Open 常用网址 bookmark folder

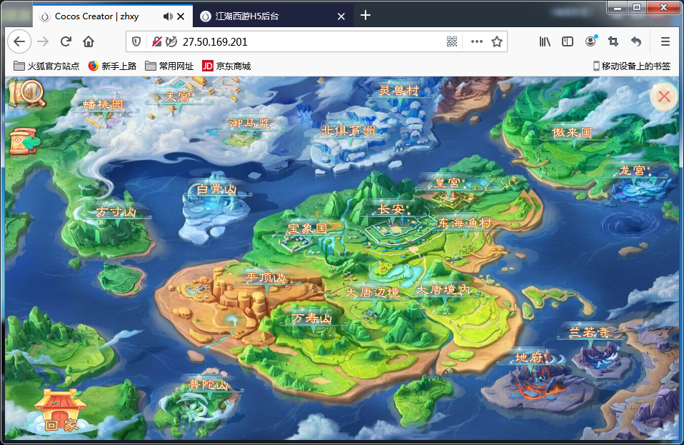pyautogui.click(x=169, y=66)
